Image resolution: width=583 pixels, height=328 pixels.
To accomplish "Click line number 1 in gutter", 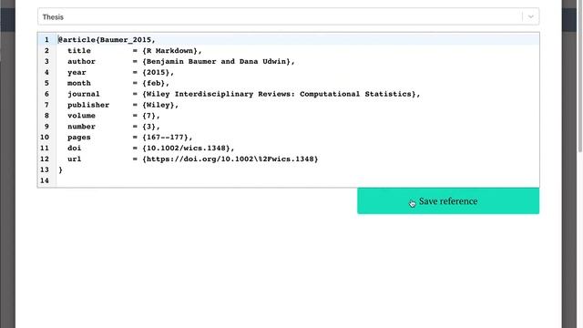I will [x=46, y=39].
